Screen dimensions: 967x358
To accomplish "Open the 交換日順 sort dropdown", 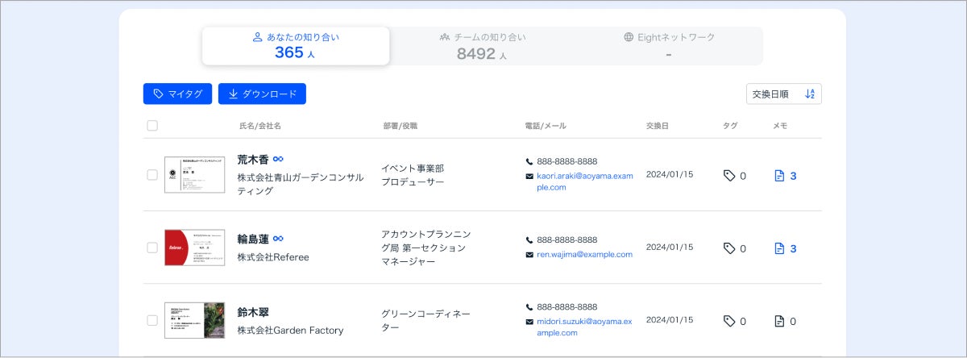I will click(783, 94).
